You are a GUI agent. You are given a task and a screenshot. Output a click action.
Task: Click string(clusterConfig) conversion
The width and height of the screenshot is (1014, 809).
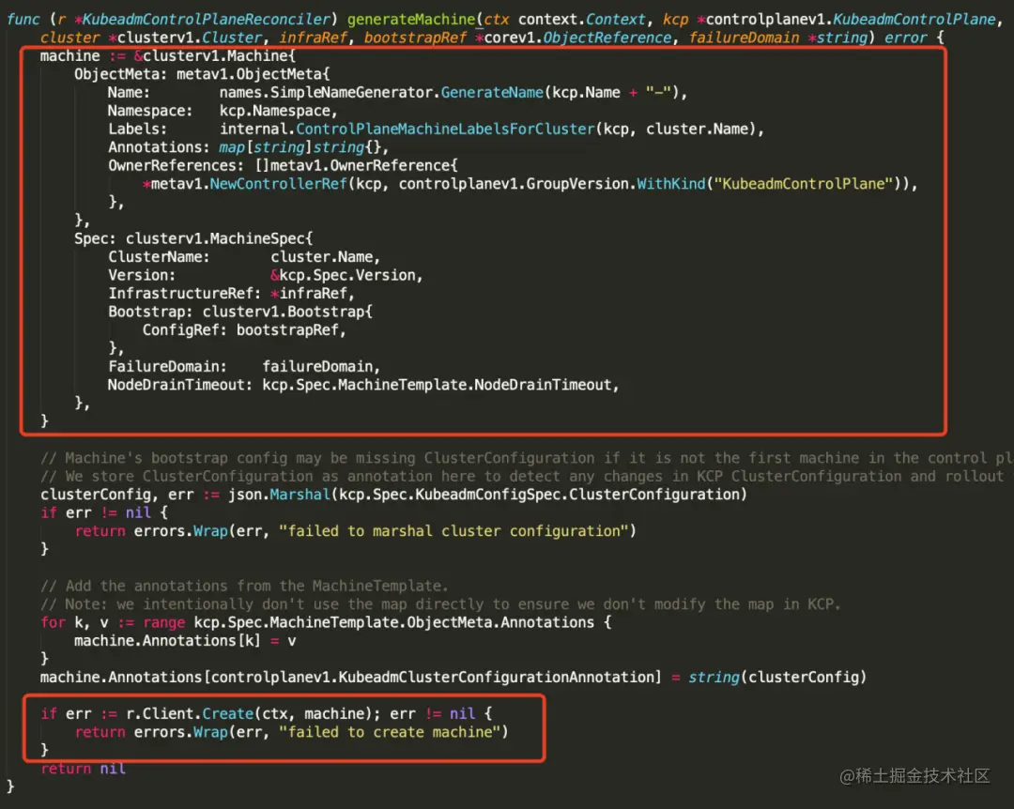click(777, 677)
